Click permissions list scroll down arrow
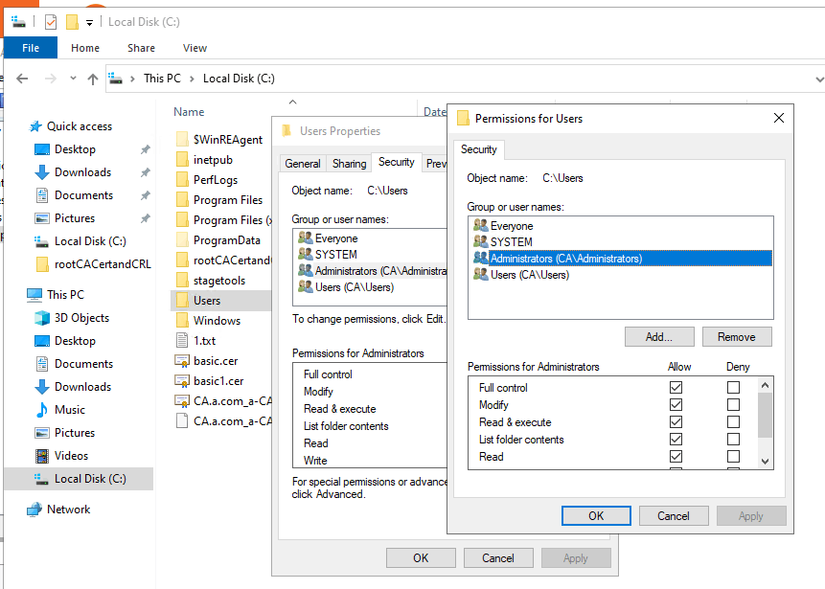 point(765,462)
